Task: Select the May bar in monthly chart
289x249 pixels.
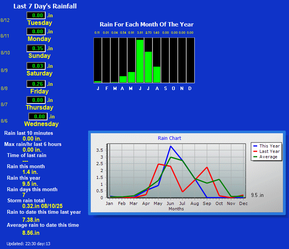Action: tap(131, 77)
